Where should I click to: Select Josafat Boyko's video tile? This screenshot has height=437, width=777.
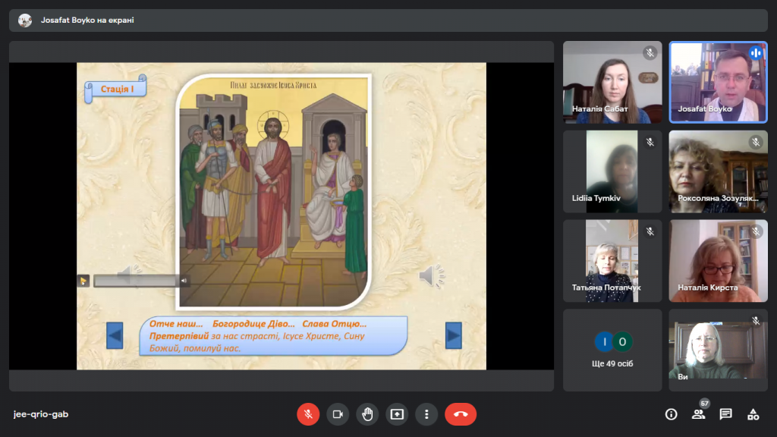click(x=718, y=82)
